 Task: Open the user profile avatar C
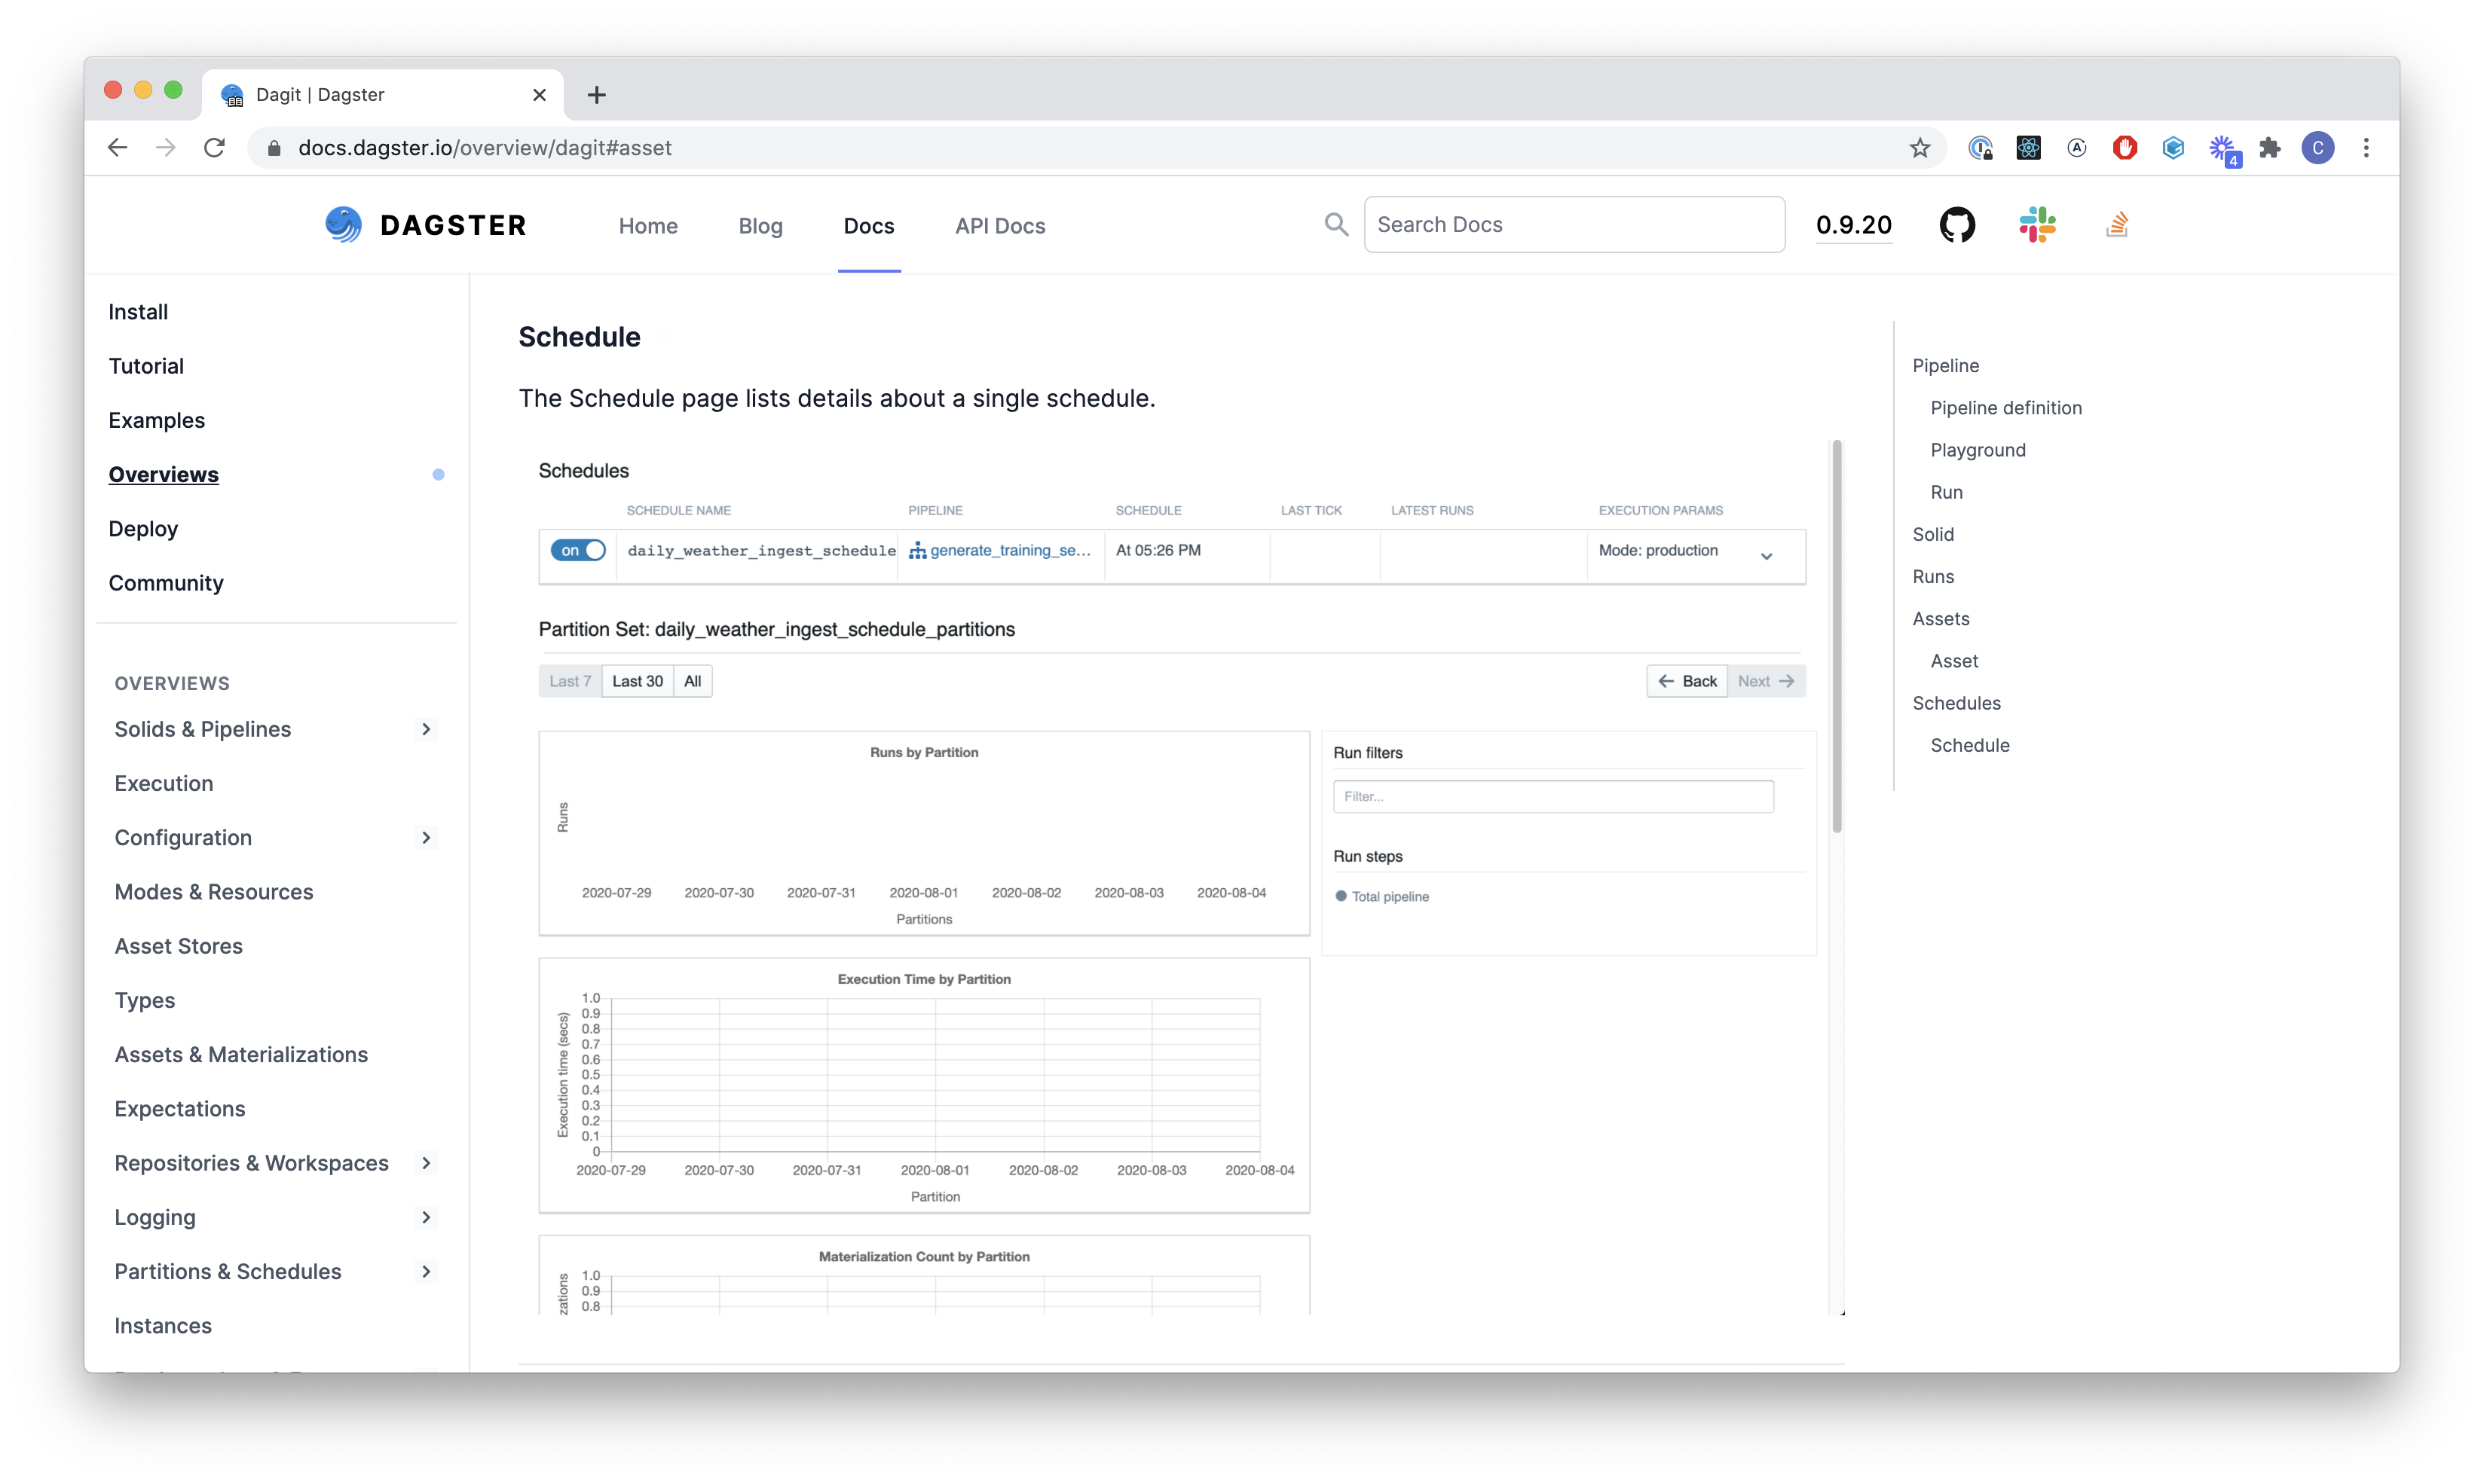pos(2318,148)
